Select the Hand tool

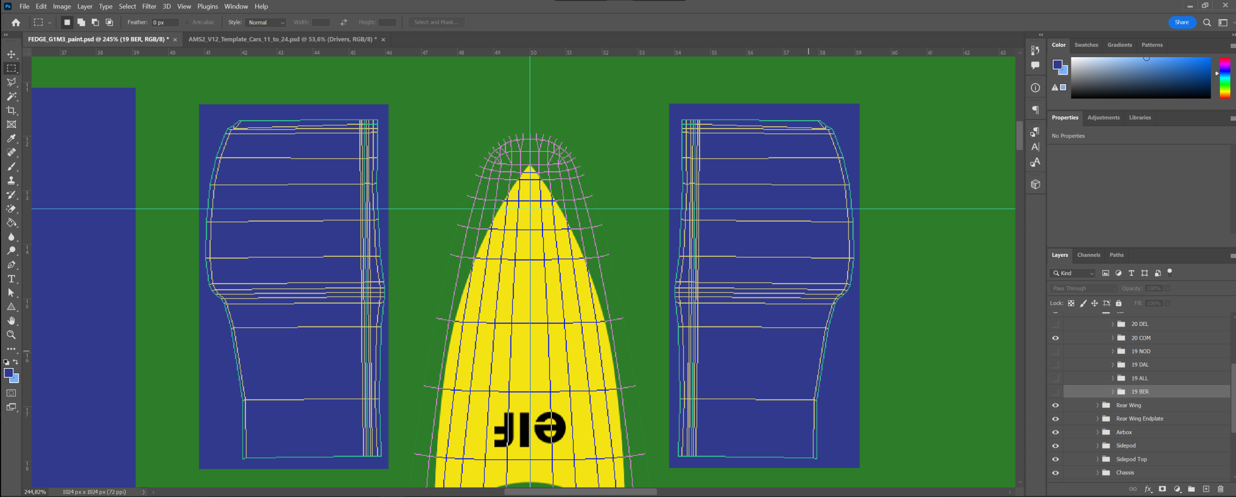tap(11, 321)
